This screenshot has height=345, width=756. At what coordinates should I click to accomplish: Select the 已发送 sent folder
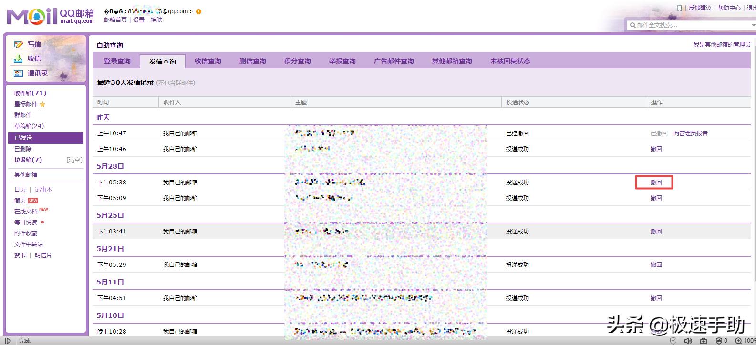46,138
